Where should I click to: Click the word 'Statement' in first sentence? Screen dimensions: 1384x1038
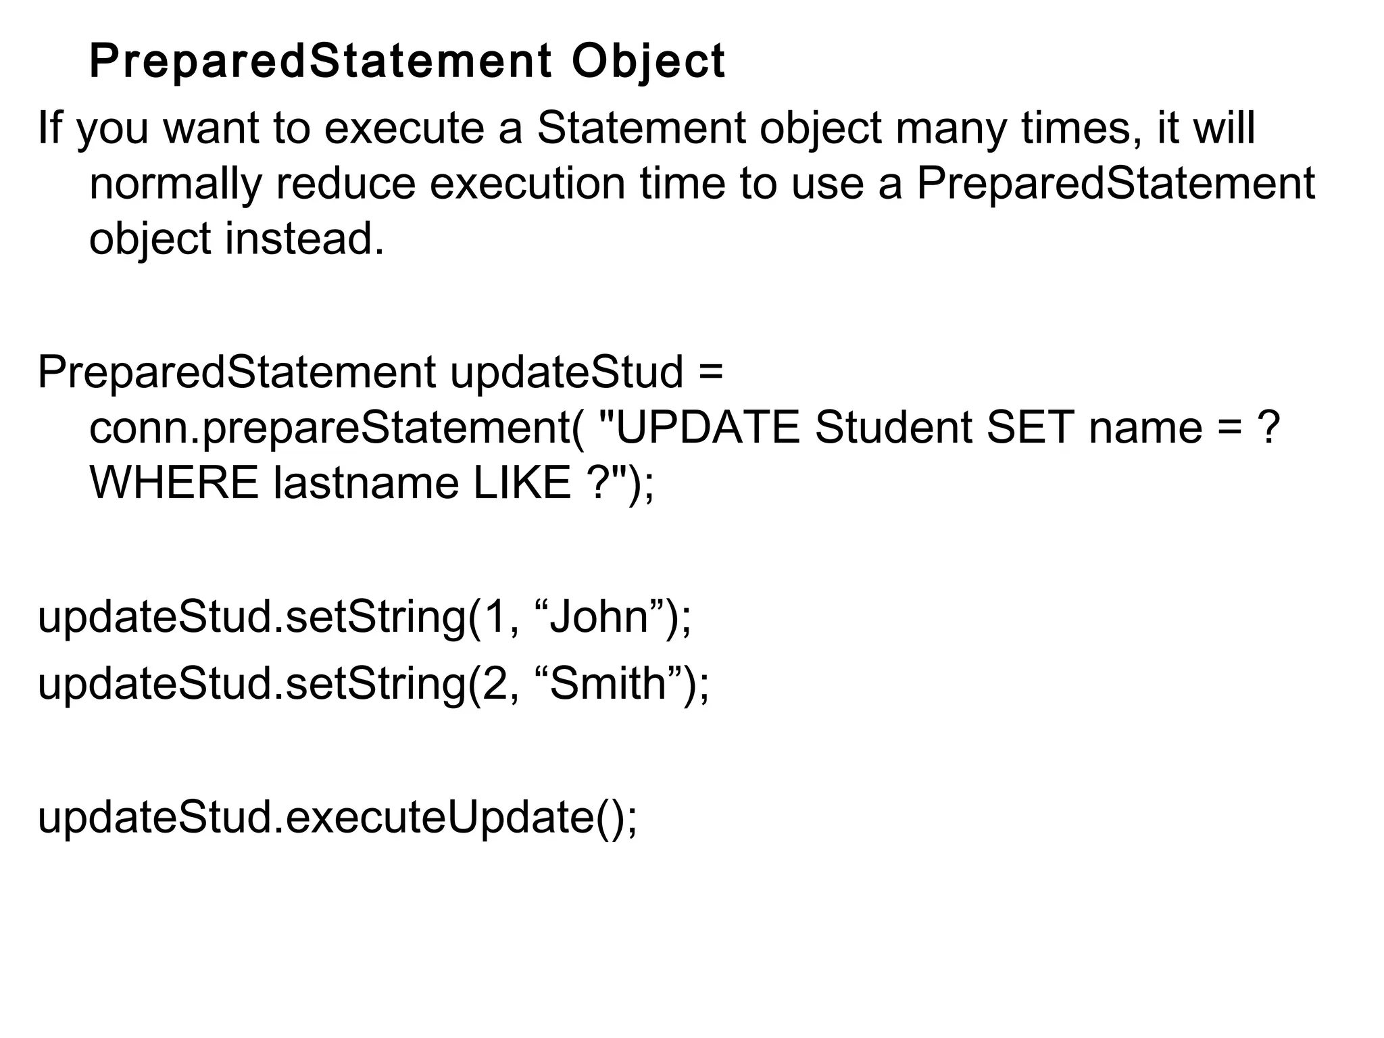click(x=641, y=128)
